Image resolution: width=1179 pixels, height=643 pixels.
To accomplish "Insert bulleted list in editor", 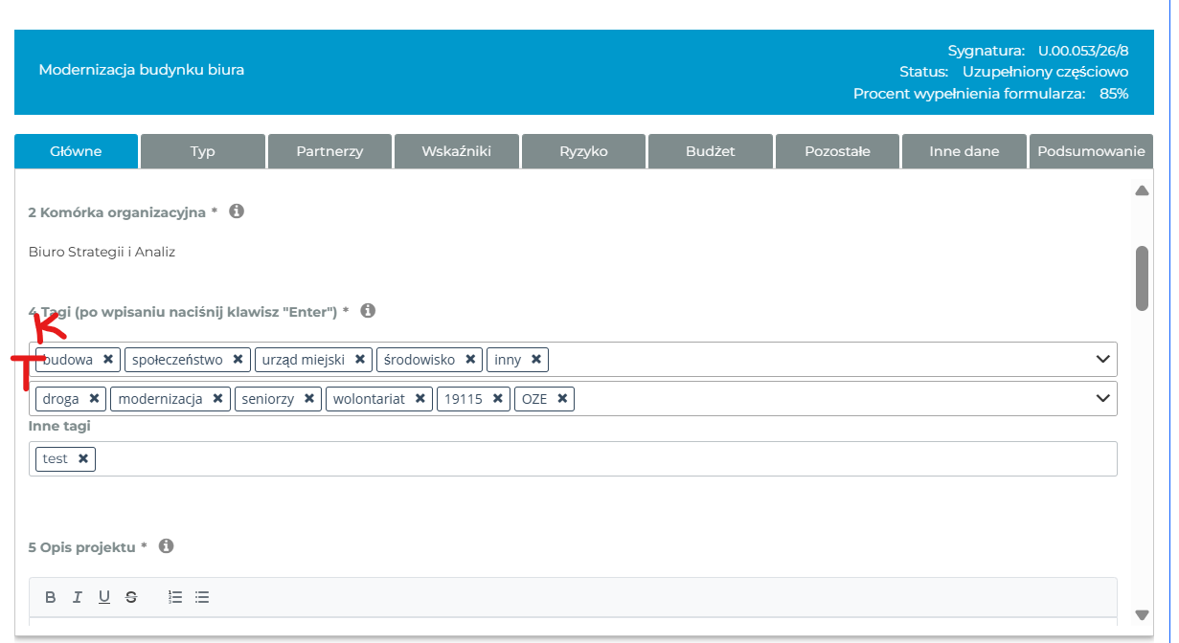I will coord(202,597).
